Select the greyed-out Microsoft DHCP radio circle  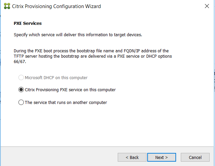[21, 77]
